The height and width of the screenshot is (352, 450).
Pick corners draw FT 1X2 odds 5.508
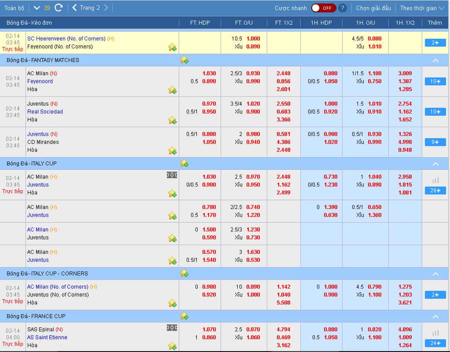point(284,302)
